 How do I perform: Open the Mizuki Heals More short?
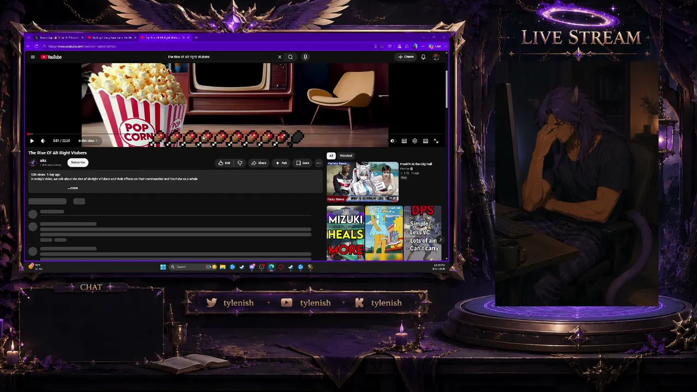pyautogui.click(x=345, y=233)
